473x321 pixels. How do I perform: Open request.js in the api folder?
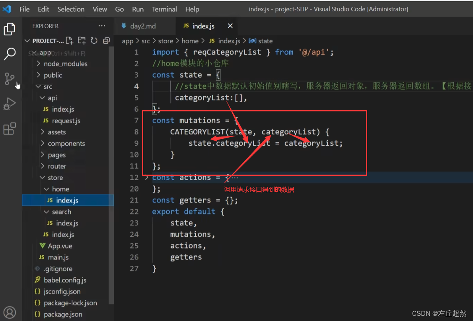point(66,121)
